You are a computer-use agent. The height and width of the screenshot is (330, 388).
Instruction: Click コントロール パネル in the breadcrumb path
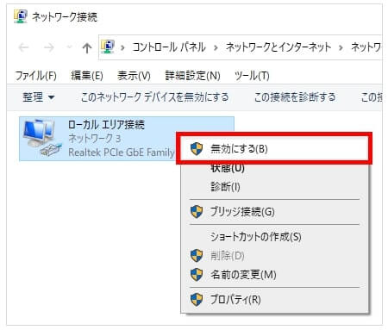[169, 47]
